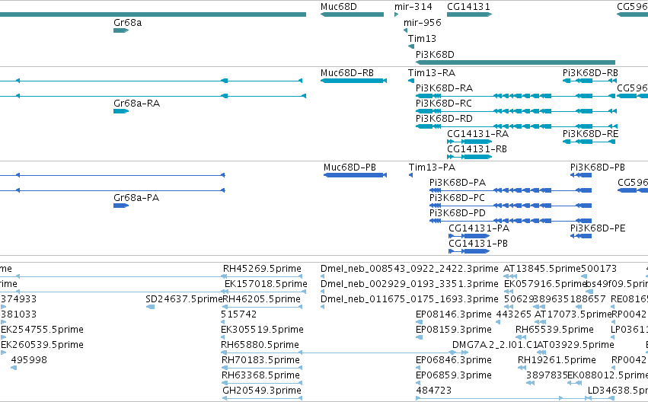
Task: Select the CG14131 gene bar
Action: 470,14
